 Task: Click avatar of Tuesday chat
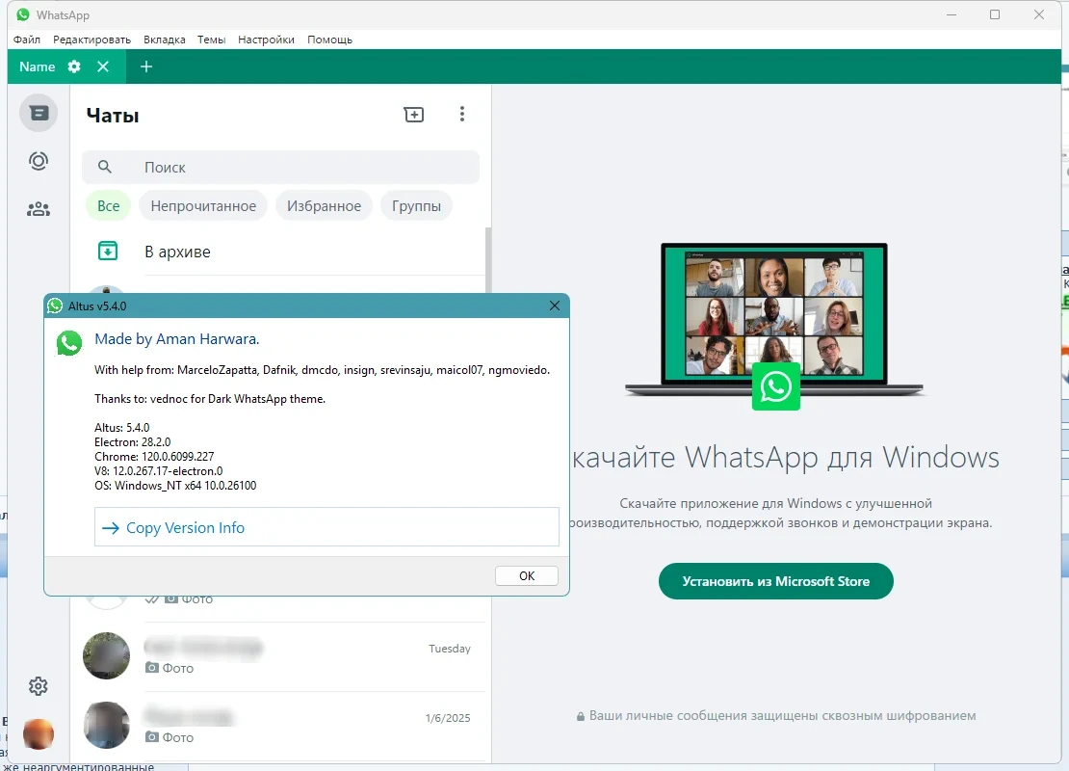pyautogui.click(x=106, y=655)
